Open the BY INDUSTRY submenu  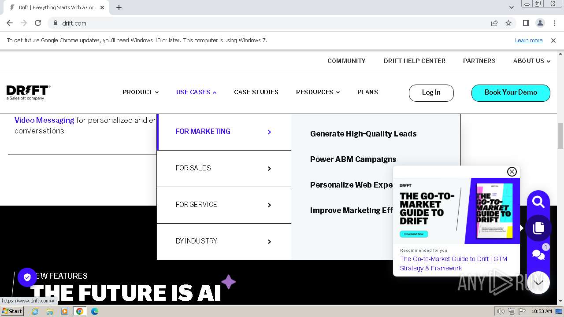(224, 241)
